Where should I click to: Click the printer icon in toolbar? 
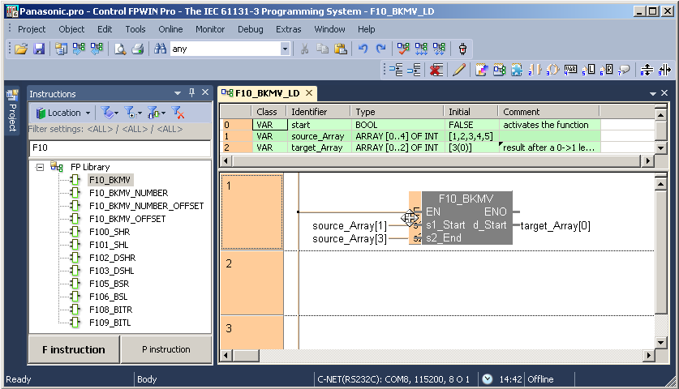point(137,49)
